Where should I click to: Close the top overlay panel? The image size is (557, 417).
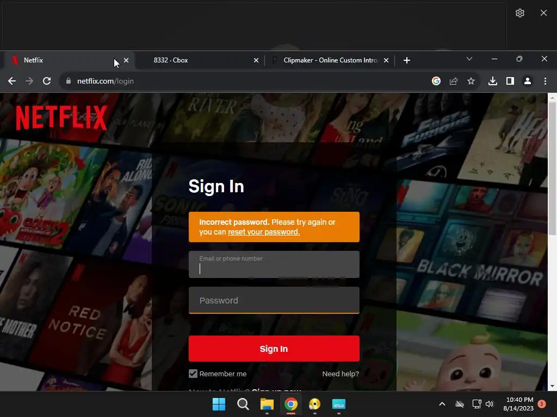coord(543,13)
